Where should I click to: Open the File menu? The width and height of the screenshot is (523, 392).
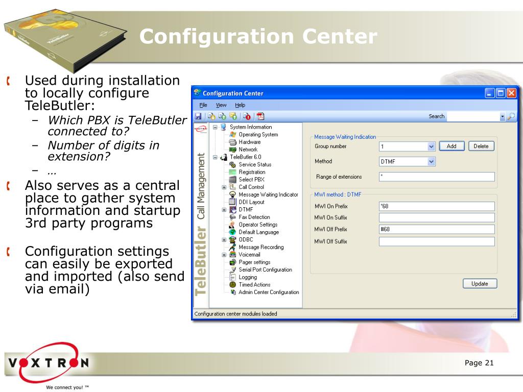click(203, 105)
